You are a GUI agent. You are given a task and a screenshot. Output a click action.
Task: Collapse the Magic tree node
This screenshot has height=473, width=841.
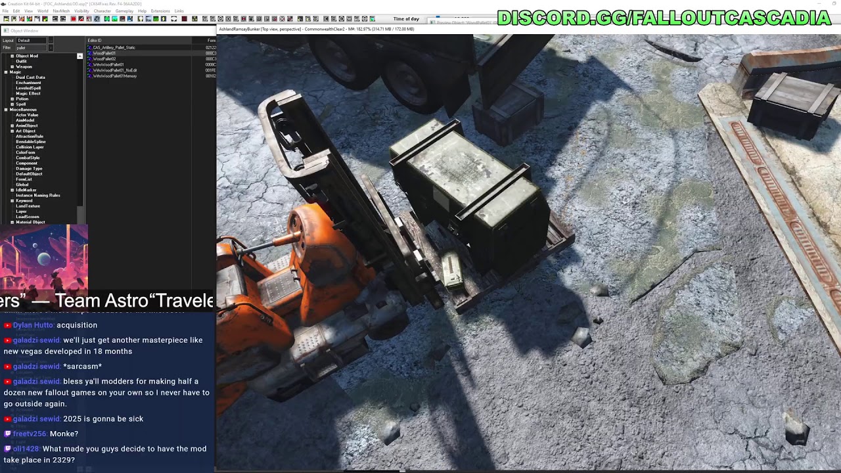pos(6,72)
